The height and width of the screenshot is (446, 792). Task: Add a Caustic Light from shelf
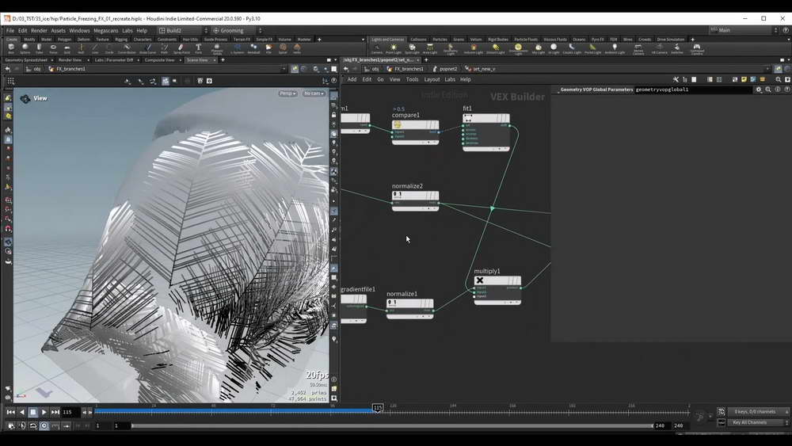pyautogui.click(x=572, y=48)
